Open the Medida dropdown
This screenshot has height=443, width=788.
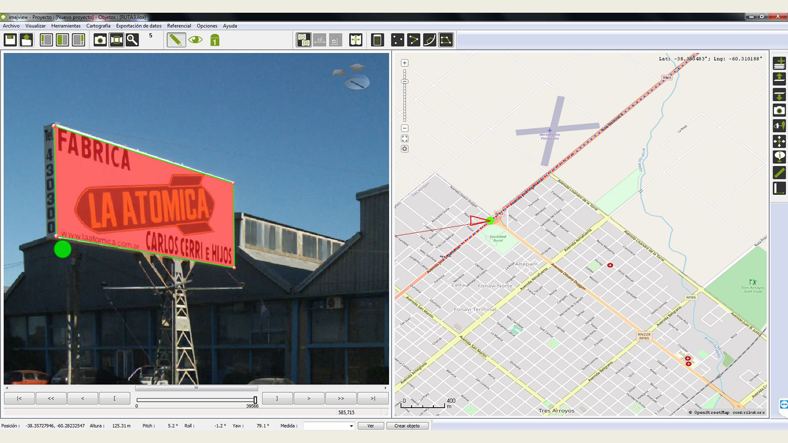(x=329, y=426)
